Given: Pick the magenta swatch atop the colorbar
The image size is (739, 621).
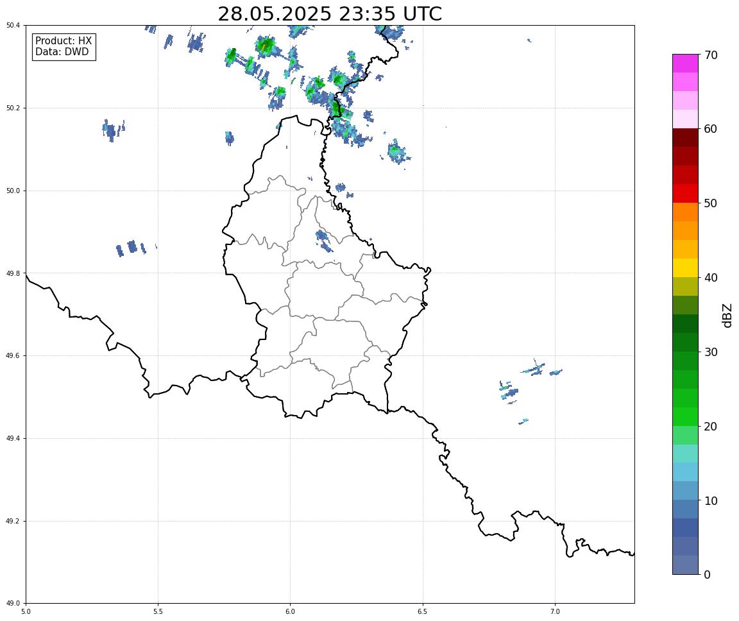Looking at the screenshot, I should 685,63.
